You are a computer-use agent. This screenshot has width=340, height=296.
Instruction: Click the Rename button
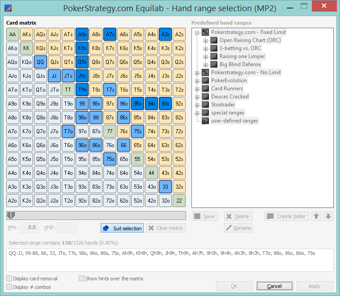pyautogui.click(x=238, y=228)
